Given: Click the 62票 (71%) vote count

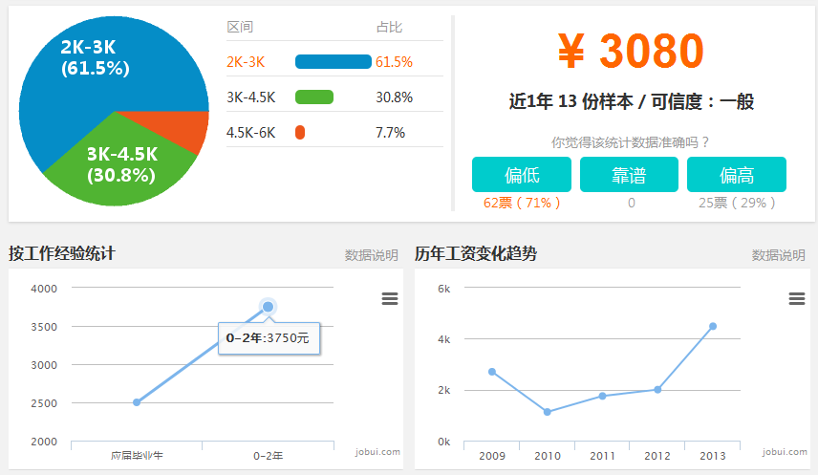Looking at the screenshot, I should point(522,203).
